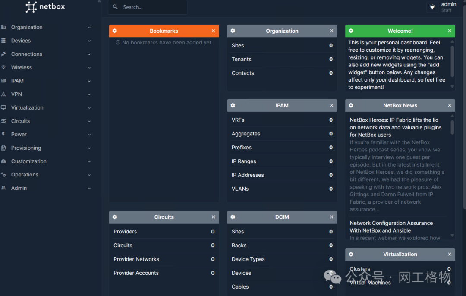Open Virtualization widget gear settings
This screenshot has width=466, height=296.
(351, 255)
